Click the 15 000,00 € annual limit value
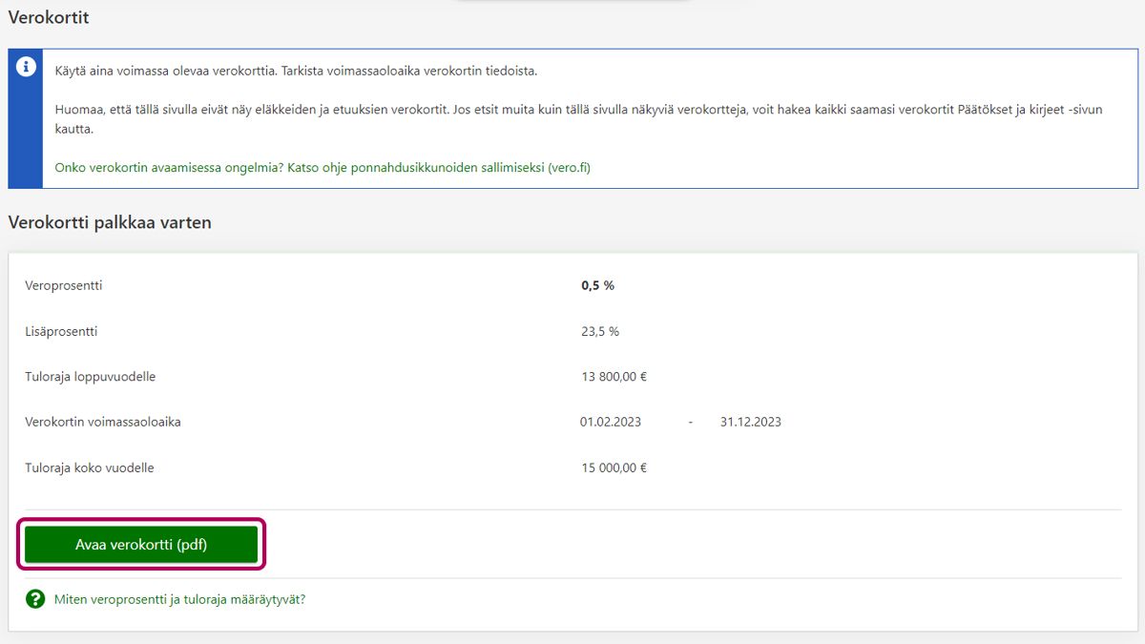The image size is (1145, 644). pyautogui.click(x=614, y=467)
